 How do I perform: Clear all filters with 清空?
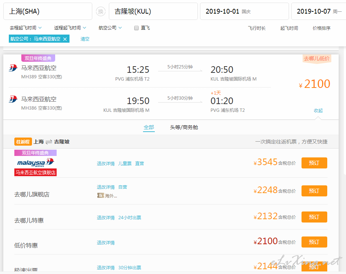85,39
